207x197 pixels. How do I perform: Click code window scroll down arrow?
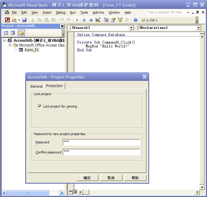point(202,187)
